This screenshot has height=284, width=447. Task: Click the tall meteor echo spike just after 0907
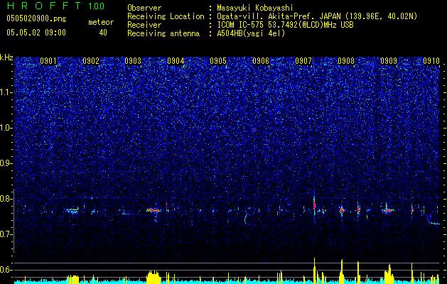tap(314, 204)
